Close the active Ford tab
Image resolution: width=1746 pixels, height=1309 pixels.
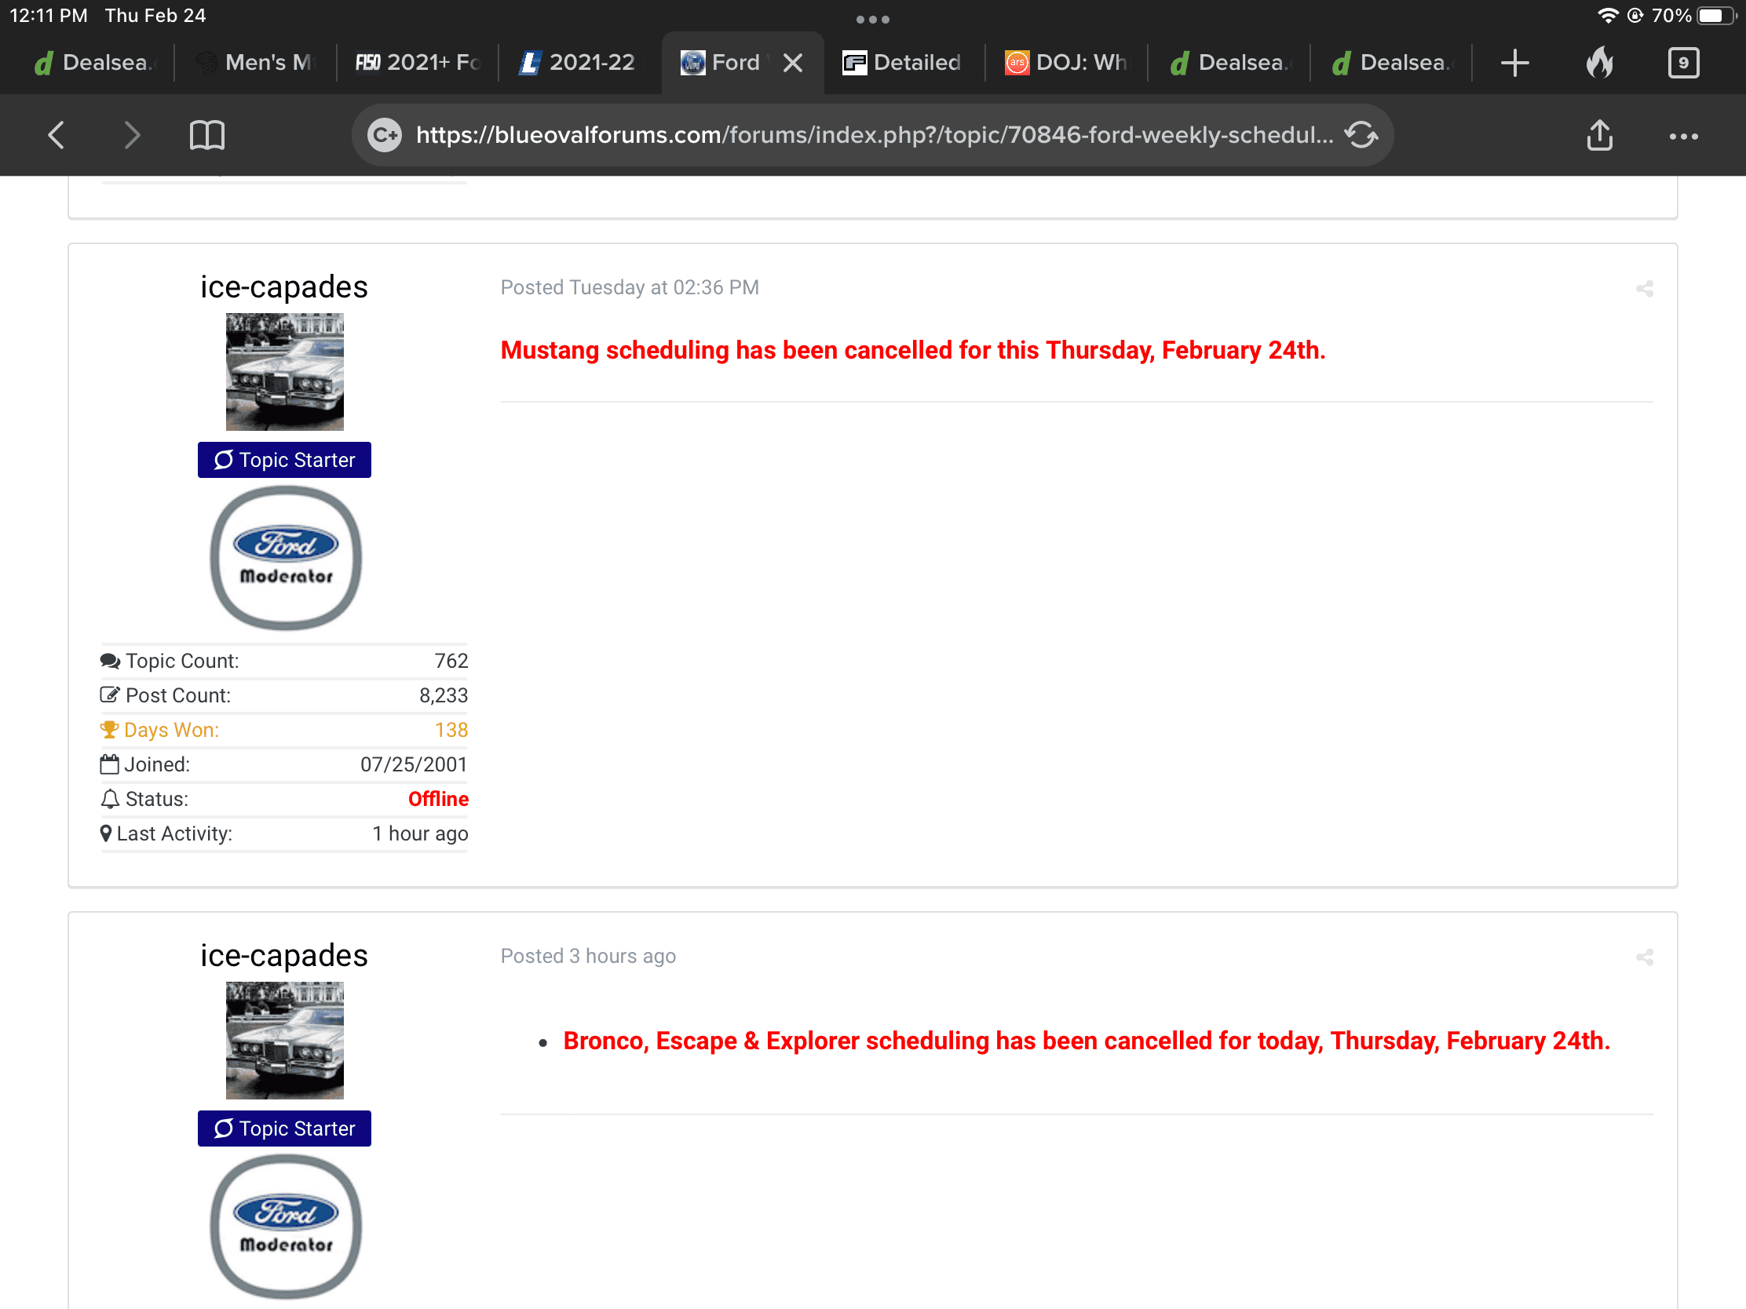point(793,62)
